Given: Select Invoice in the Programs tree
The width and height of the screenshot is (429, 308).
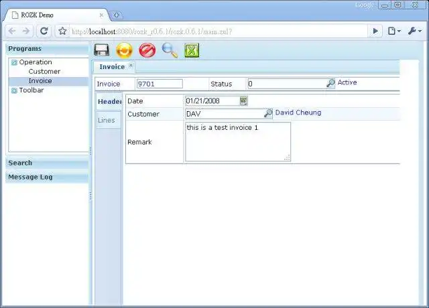Looking at the screenshot, I should (40, 81).
